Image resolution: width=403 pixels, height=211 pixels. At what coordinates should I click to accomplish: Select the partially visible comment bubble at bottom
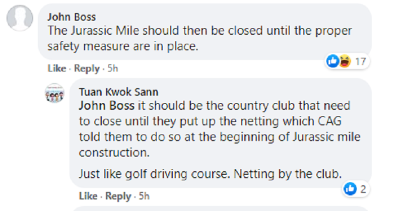[222, 208]
